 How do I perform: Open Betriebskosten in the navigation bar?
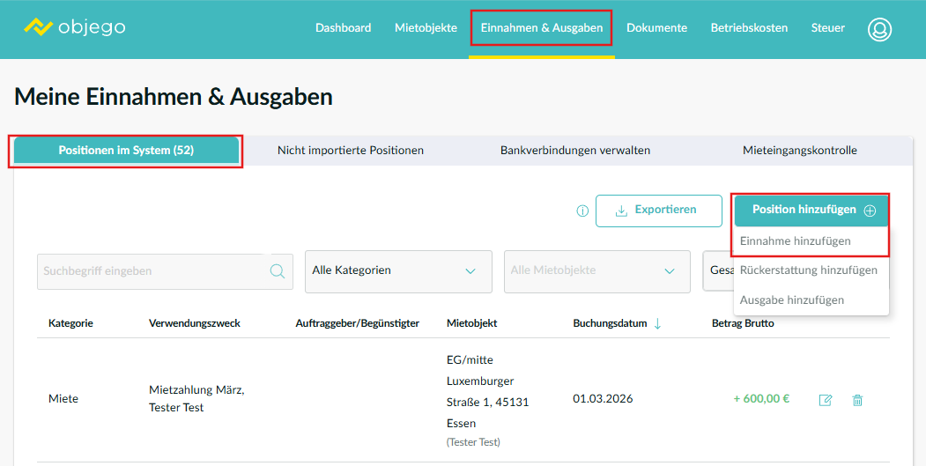tap(749, 28)
